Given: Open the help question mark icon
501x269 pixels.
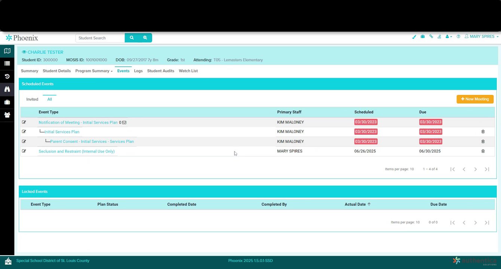Looking at the screenshot, I should [458, 37].
